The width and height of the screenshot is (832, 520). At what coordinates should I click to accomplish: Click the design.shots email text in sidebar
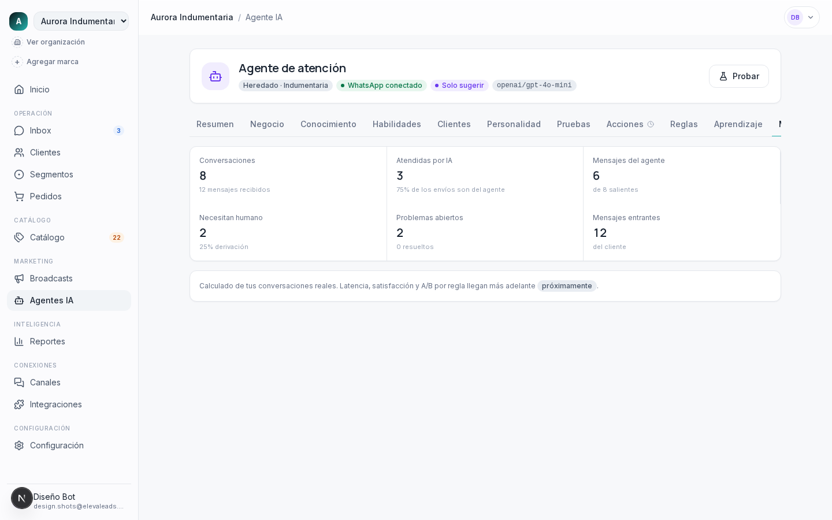(79, 506)
